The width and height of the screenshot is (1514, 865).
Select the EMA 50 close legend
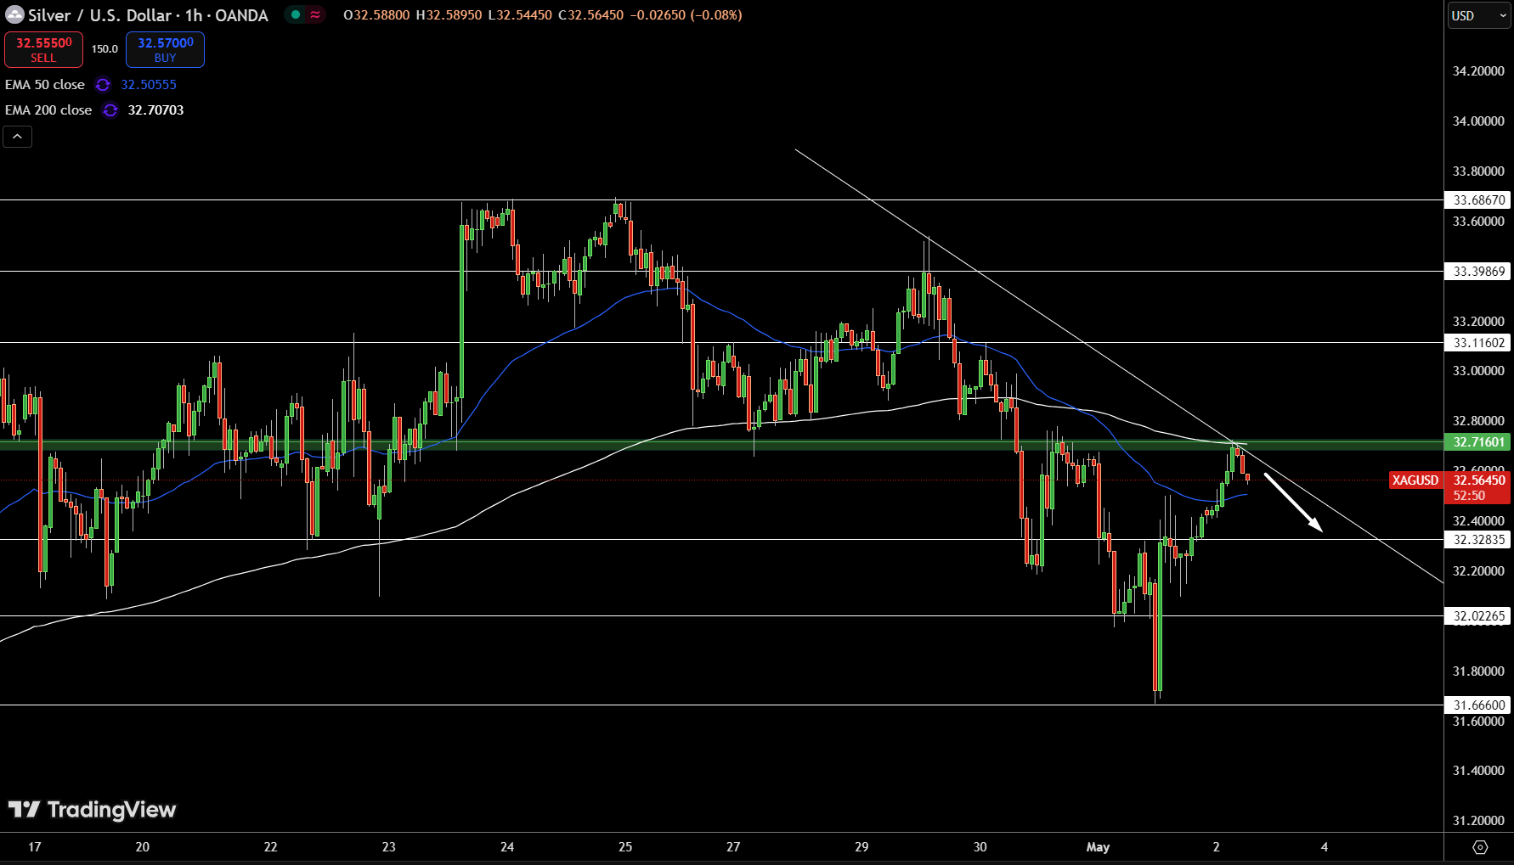point(45,85)
